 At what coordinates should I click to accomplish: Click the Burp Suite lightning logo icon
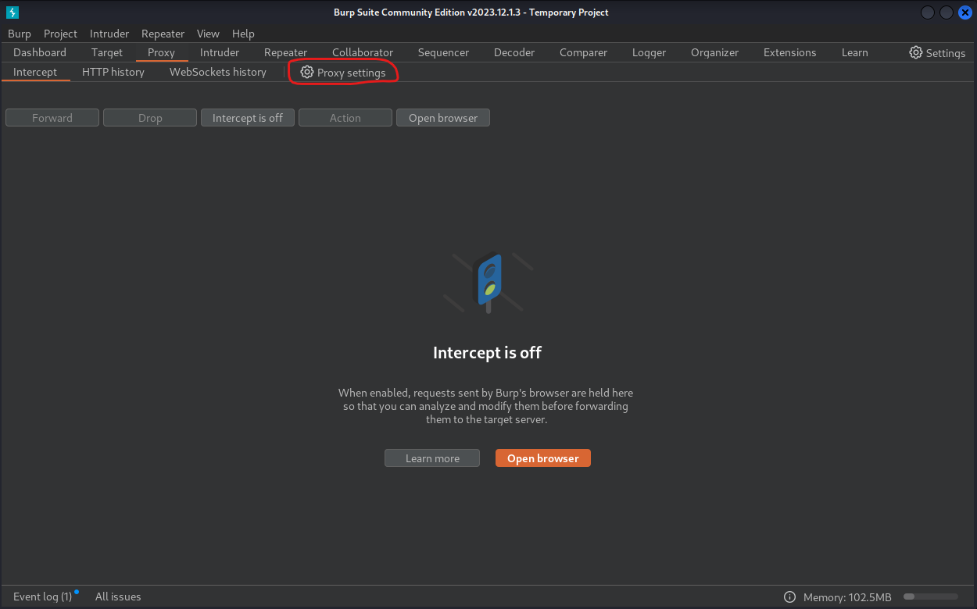coord(12,12)
